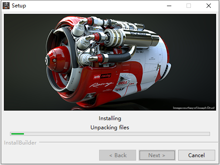Click the greyed-out maximize box
Image resolution: width=220 pixels, height=165 pixels.
pyautogui.click(x=189, y=6)
